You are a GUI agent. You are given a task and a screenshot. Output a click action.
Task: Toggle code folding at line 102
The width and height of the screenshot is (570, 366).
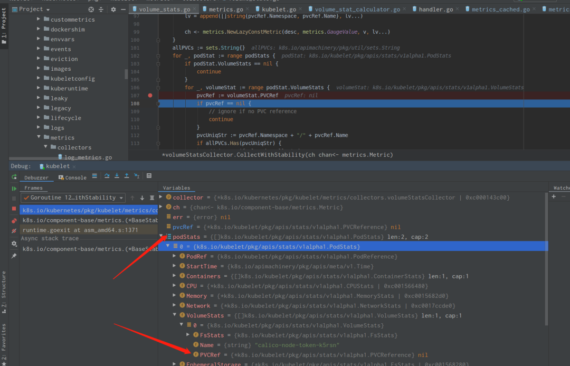point(158,56)
